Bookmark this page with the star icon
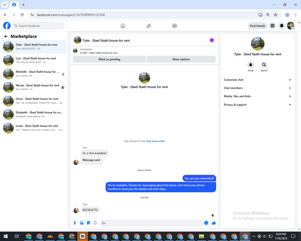The width and height of the screenshot is (301, 241). [x=276, y=15]
